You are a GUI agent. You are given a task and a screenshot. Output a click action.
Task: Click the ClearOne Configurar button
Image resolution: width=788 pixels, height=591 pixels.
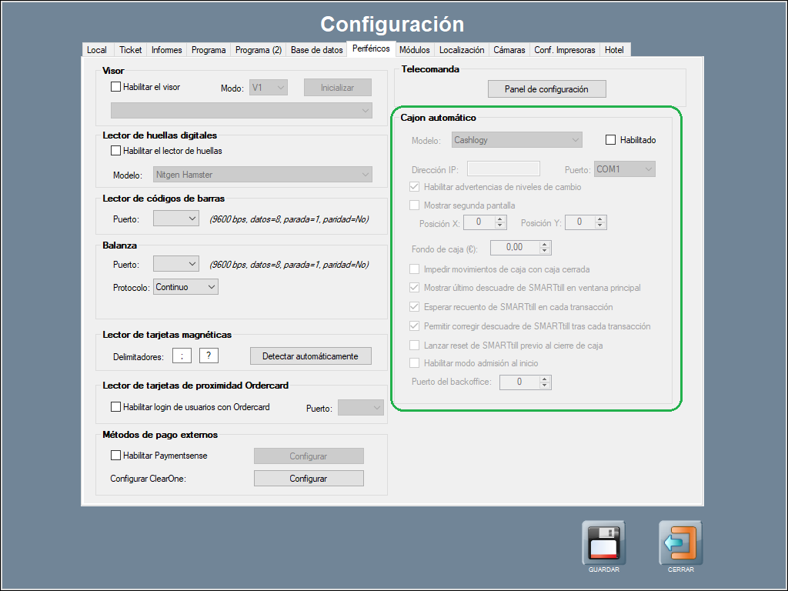(309, 479)
